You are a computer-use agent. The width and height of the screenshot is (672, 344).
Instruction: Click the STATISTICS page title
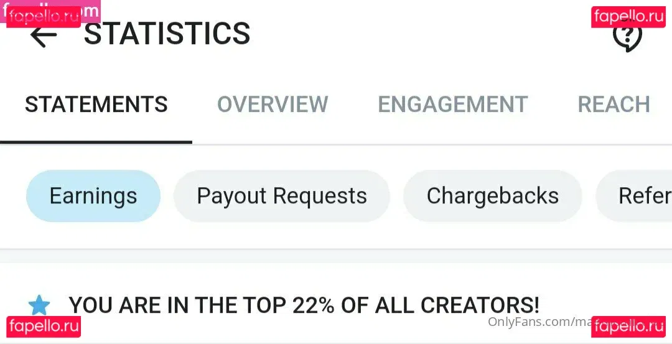click(x=167, y=34)
